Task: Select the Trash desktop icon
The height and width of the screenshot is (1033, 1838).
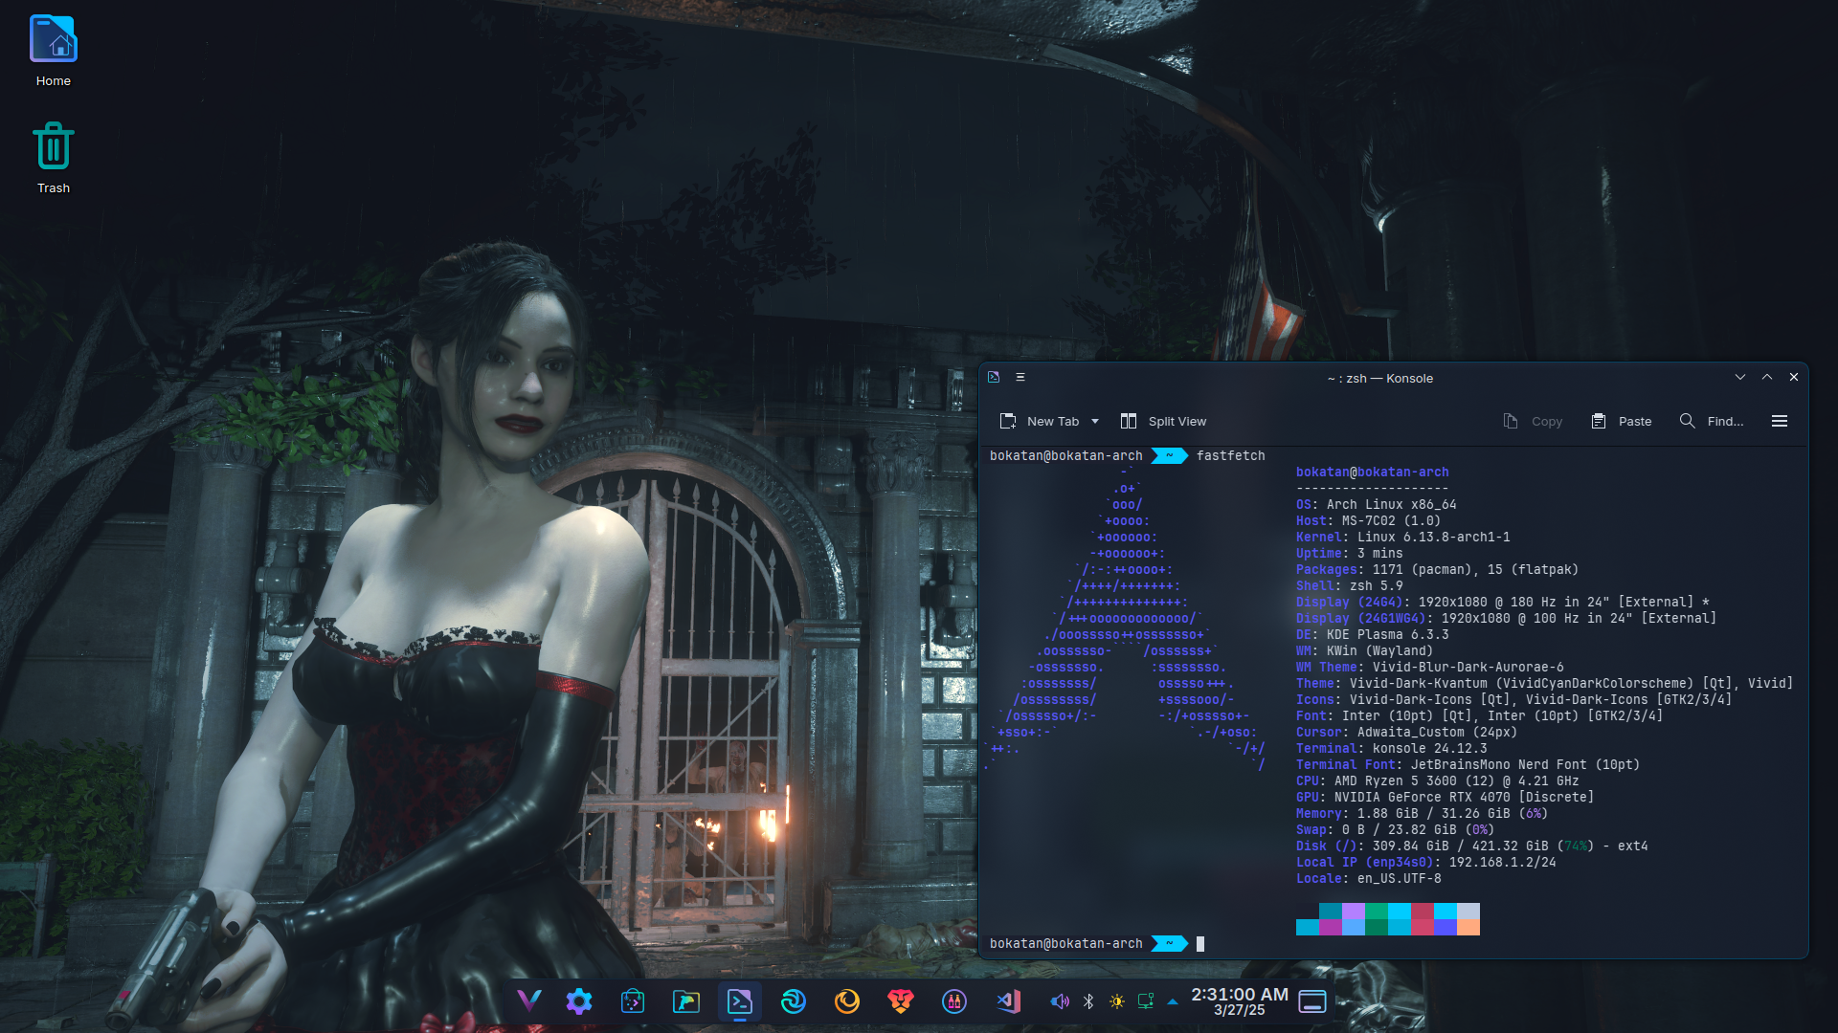Action: click(x=54, y=158)
